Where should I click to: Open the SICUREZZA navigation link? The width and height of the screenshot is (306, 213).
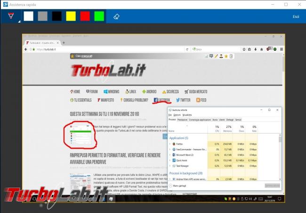[x=170, y=92]
